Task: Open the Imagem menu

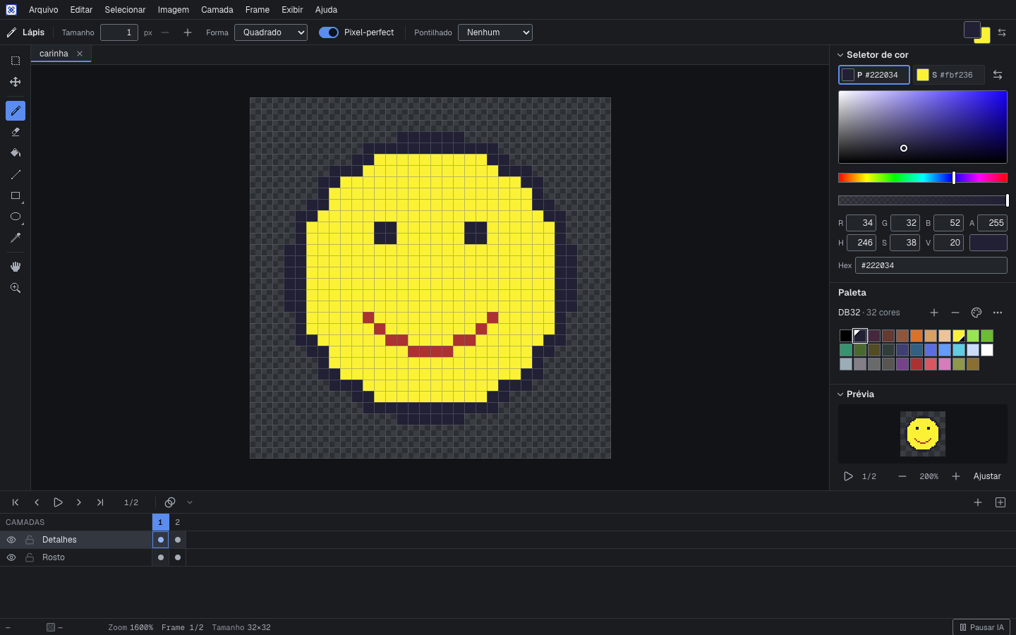Action: coord(174,10)
